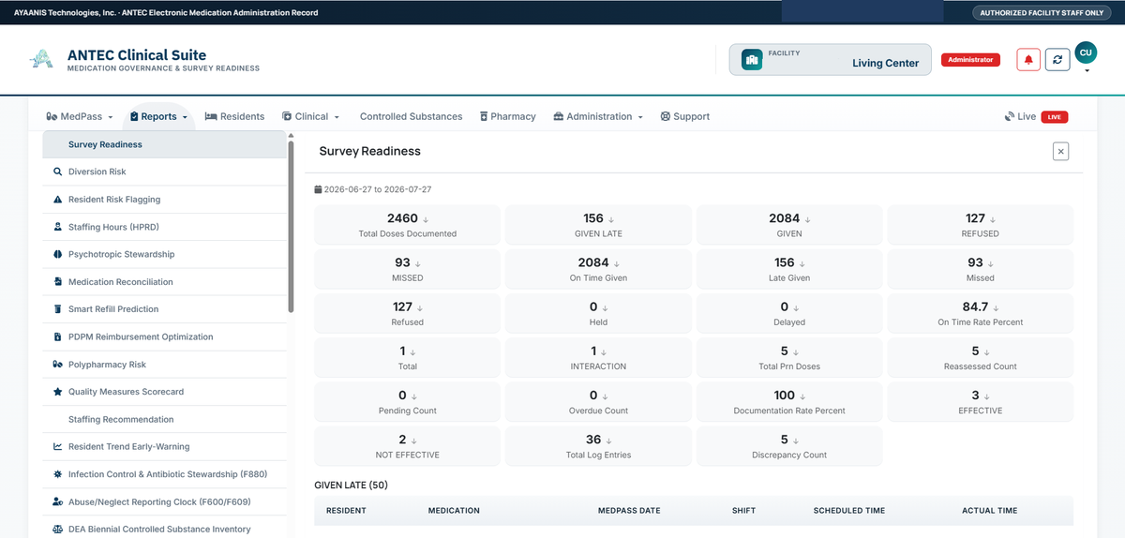Click the 2026-06-27 to 2026-07-27 date text
The height and width of the screenshot is (538, 1125).
click(377, 189)
